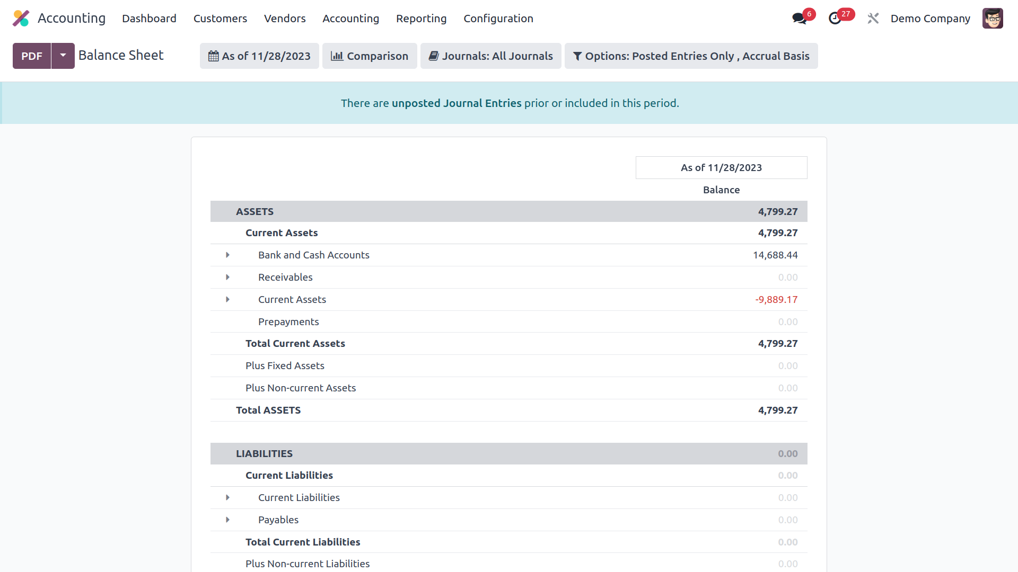Open the discuss messages chat icon

(798, 19)
